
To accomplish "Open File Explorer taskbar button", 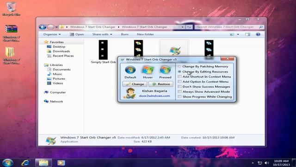I will (x=43, y=163).
